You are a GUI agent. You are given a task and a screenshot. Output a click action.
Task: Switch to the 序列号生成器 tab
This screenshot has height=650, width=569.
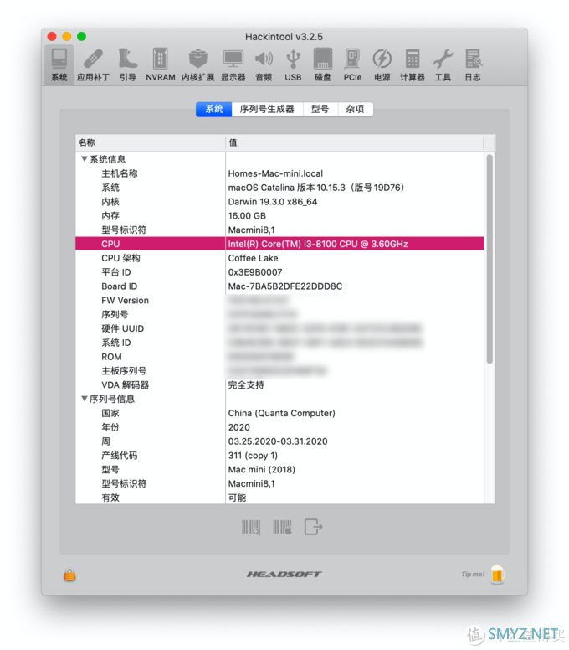267,109
